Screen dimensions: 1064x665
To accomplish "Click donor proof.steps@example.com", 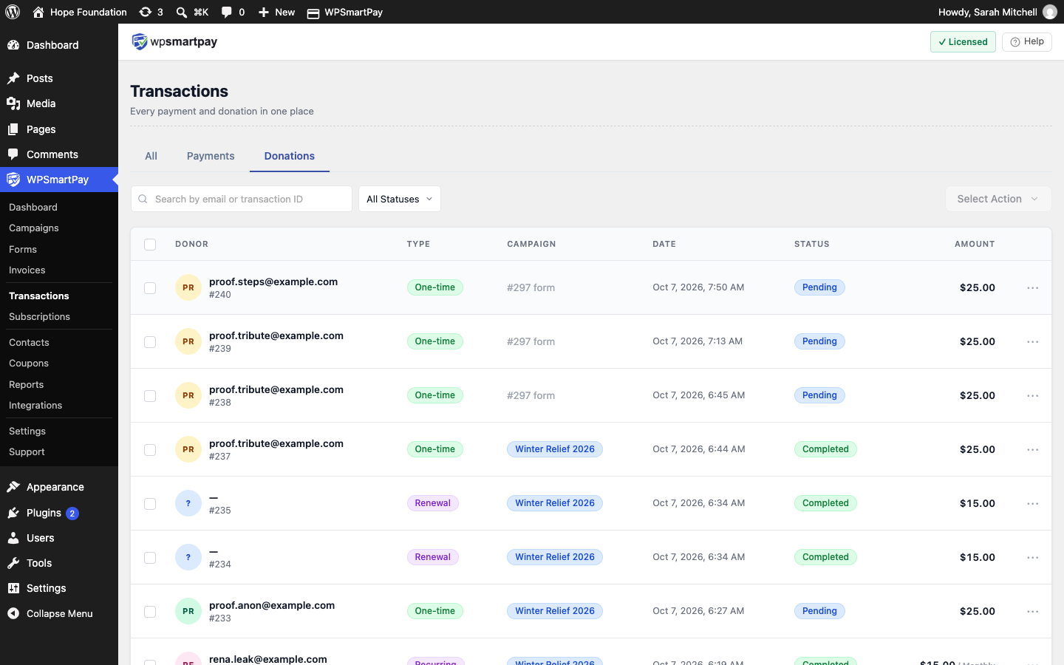I will coord(273,282).
